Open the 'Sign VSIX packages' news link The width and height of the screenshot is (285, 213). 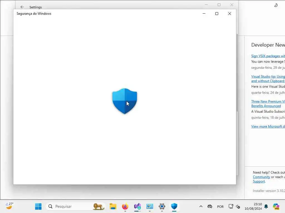tap(268, 56)
